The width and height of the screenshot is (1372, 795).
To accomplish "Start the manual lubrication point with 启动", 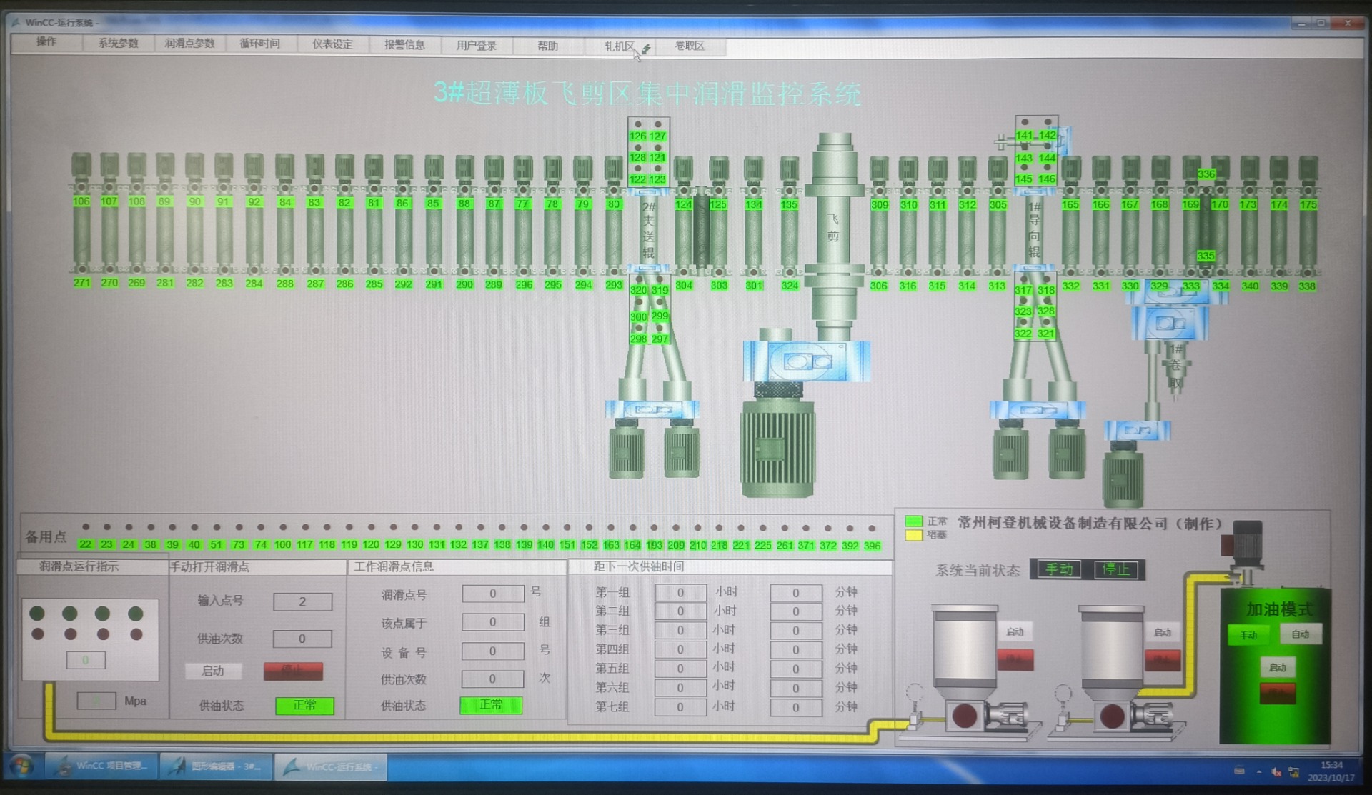I will (213, 671).
